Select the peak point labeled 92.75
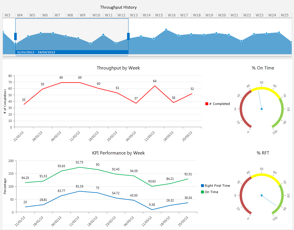Image resolution: width=294 pixels, height=230 pixels. (x=80, y=167)
